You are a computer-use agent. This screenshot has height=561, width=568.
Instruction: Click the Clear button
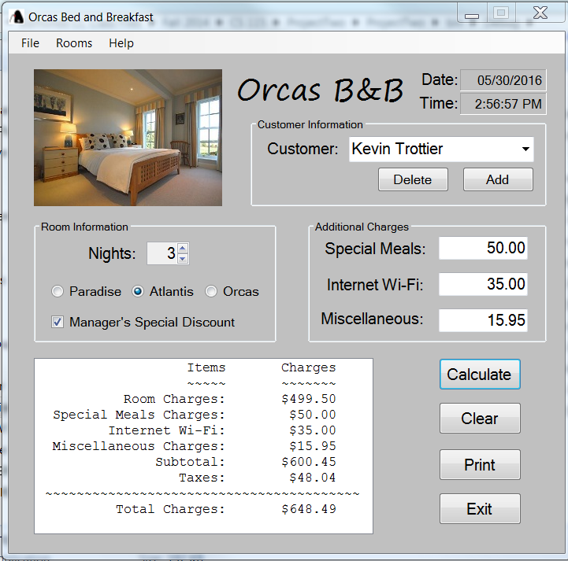[x=480, y=419]
